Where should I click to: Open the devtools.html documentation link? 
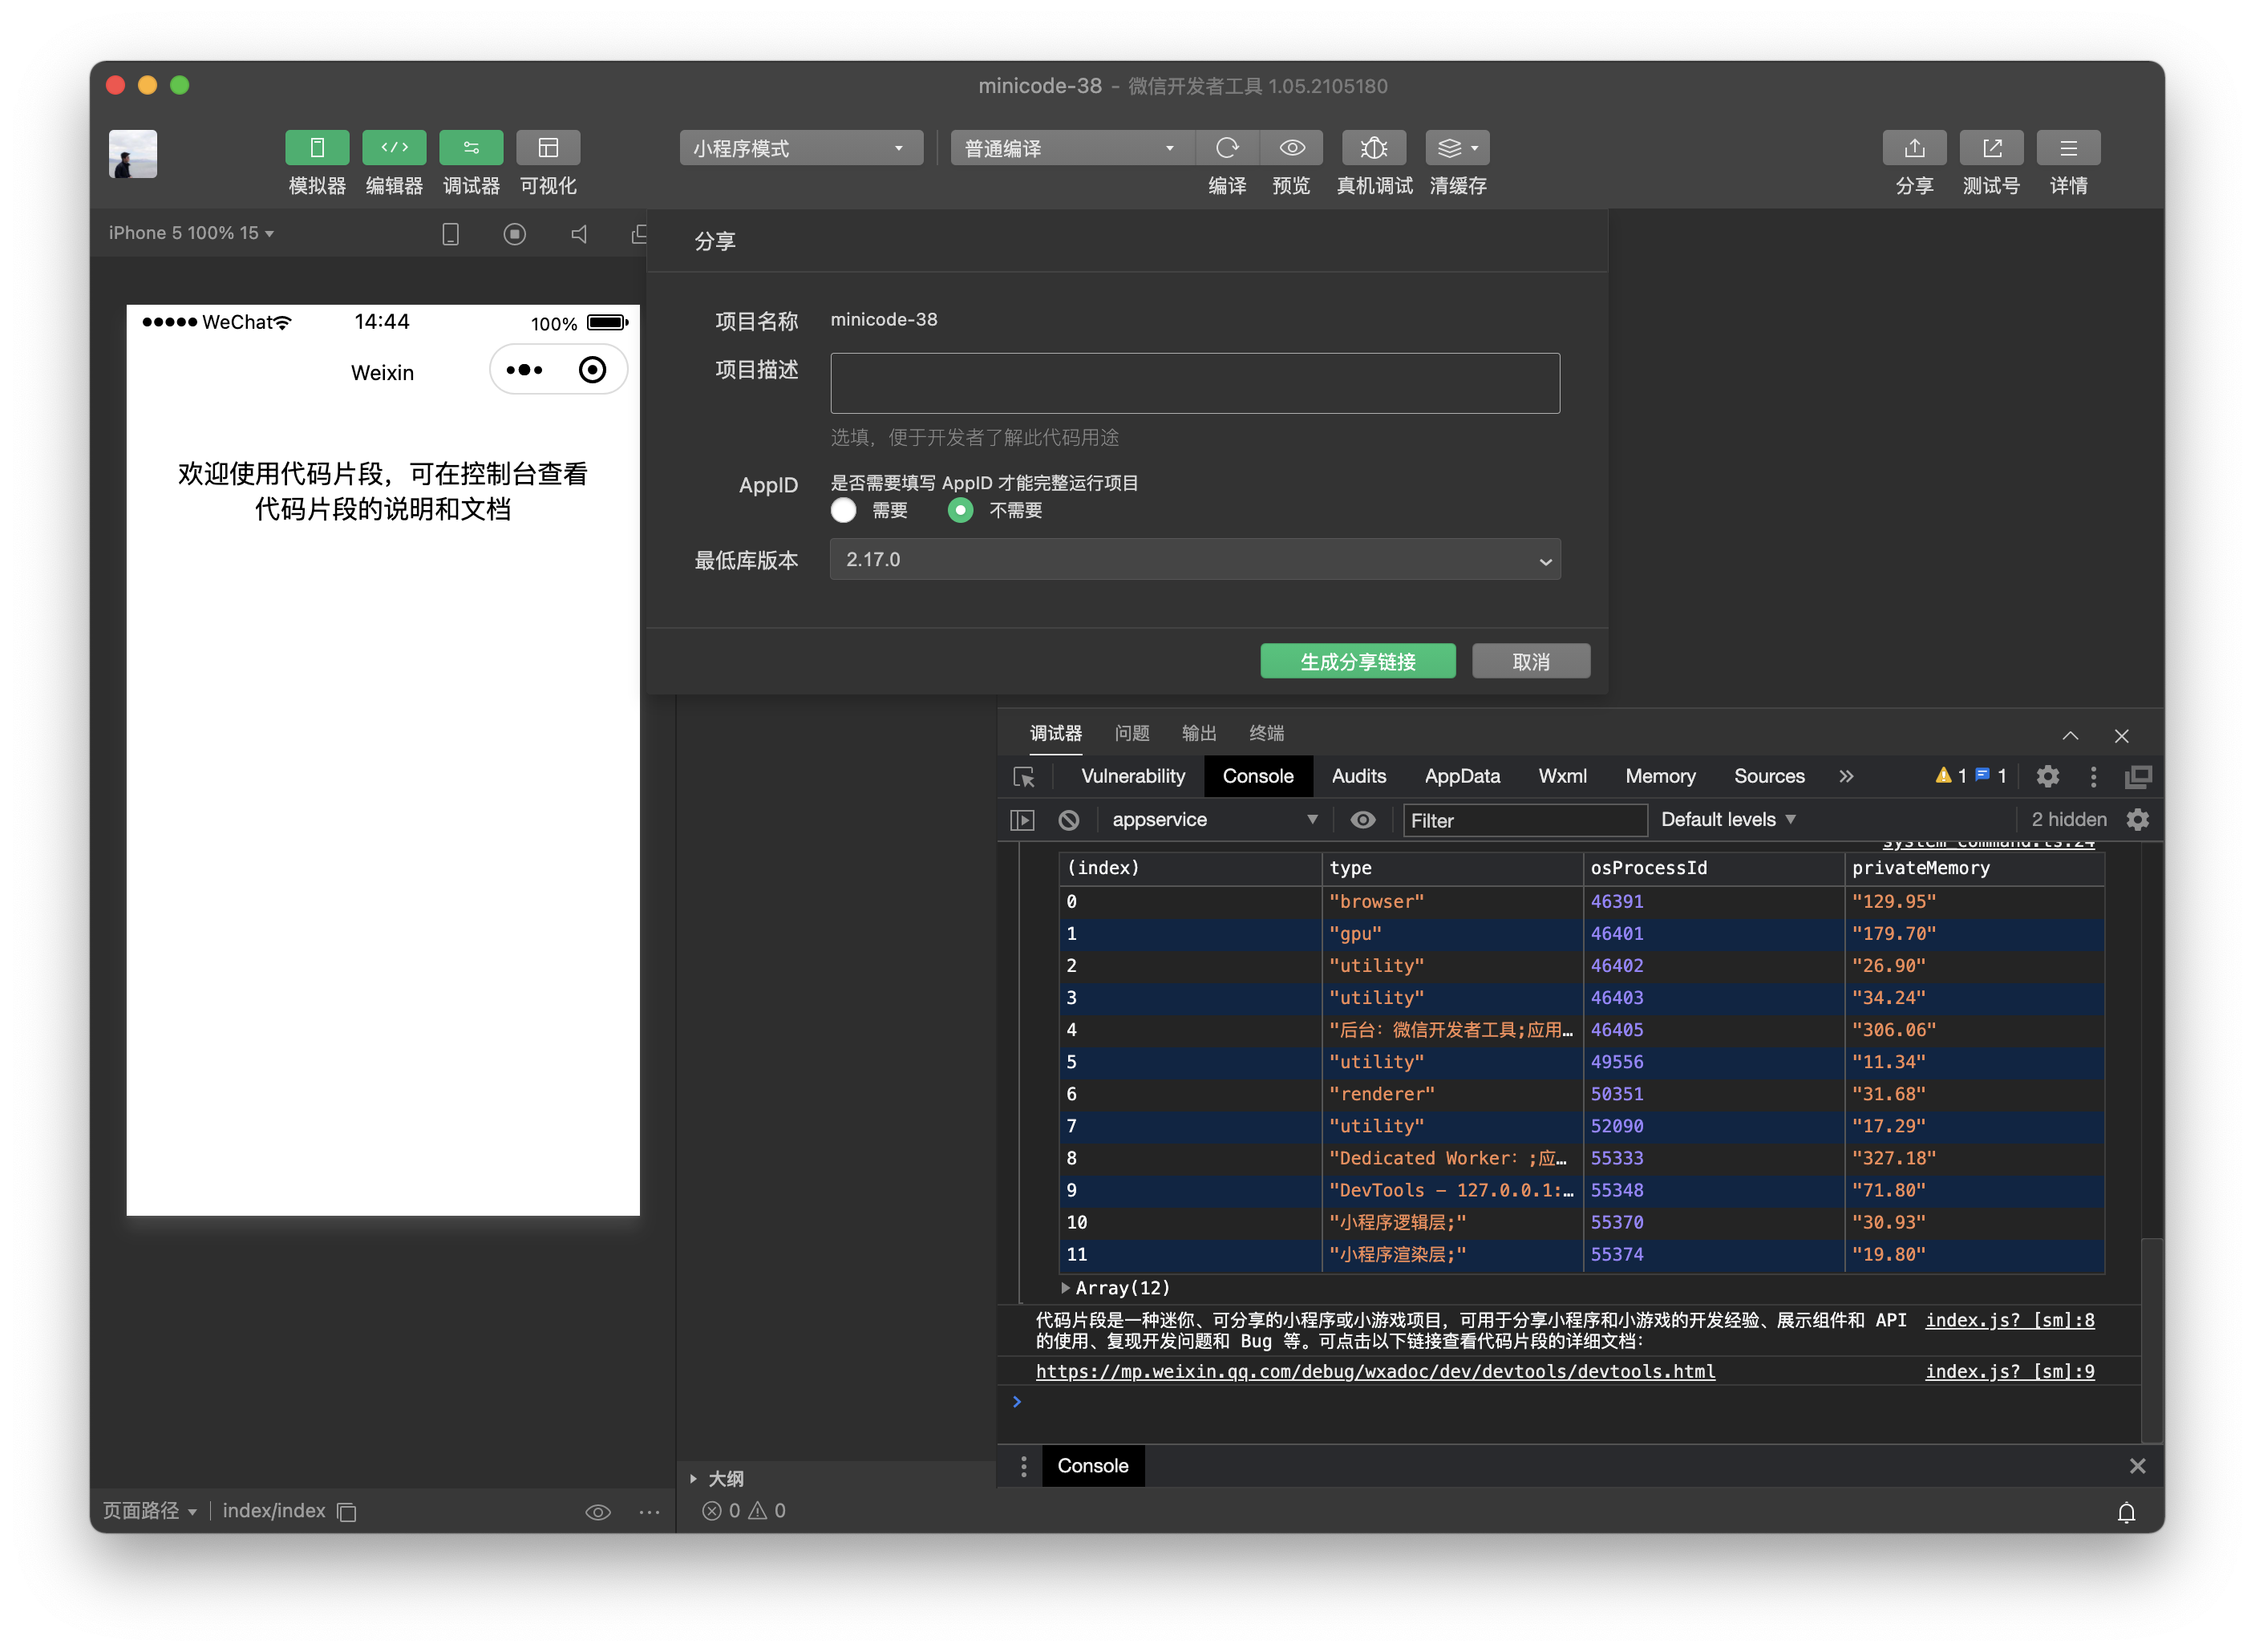(1375, 1371)
